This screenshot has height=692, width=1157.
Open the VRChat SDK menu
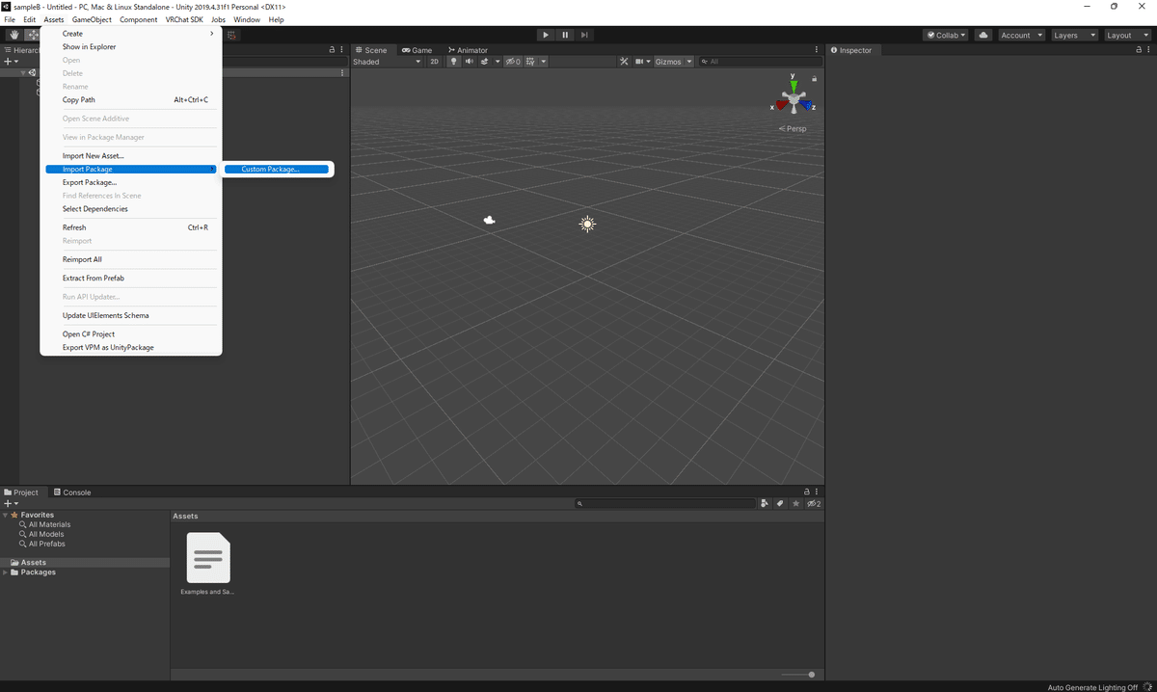(x=184, y=19)
